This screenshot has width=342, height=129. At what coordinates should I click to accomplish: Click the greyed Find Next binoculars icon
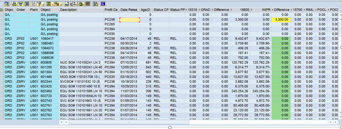[33, 4]
